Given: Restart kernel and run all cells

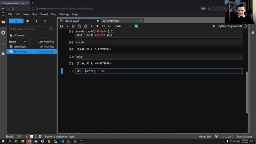Looking at the screenshot, I should (x=109, y=26).
